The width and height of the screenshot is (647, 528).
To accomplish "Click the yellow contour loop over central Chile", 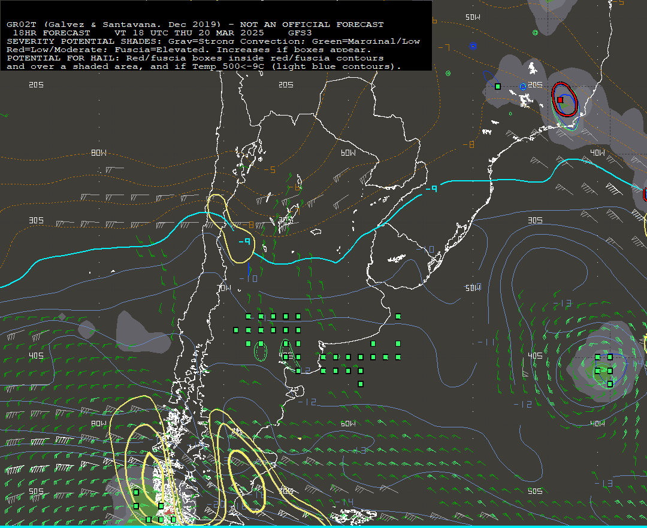I will 231,229.
